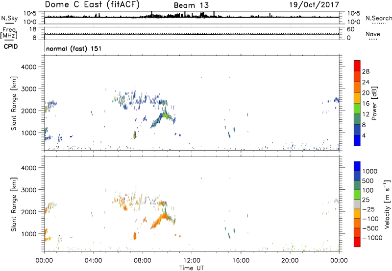Click the '12:00' time tick label

click(x=192, y=261)
